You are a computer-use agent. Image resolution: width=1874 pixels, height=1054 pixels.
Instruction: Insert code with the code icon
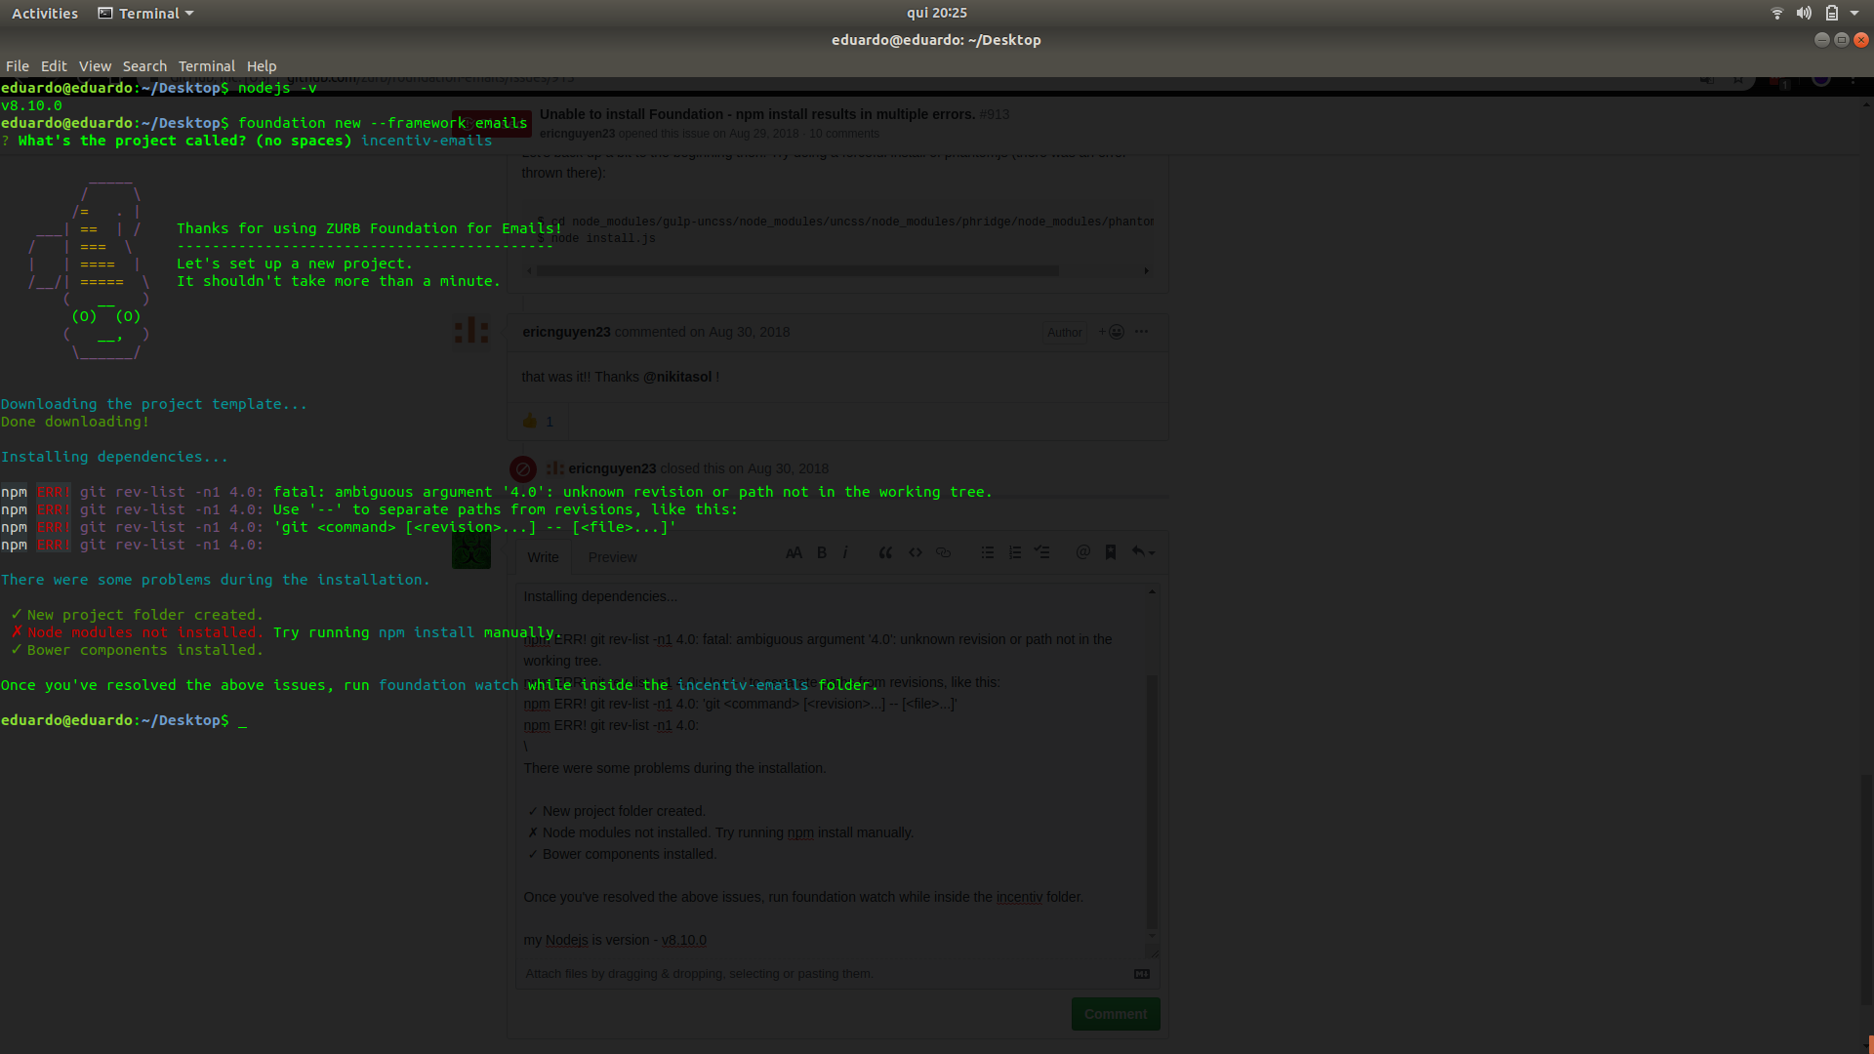click(915, 552)
